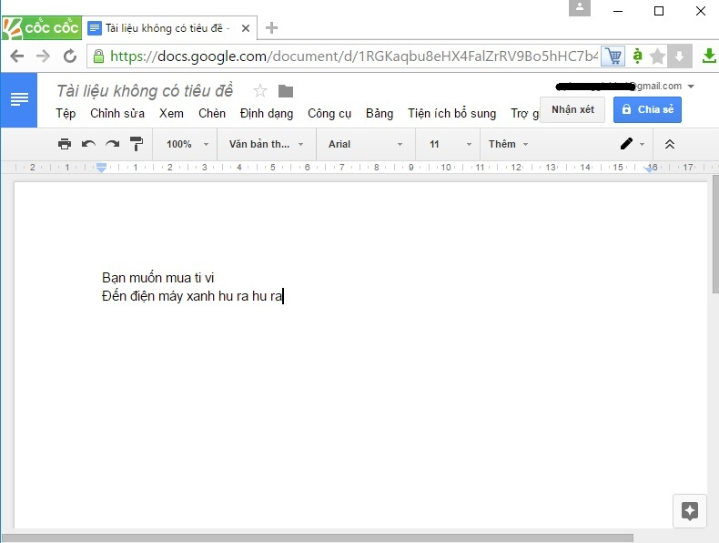The image size is (719, 543).
Task: Bookmark this page with the star
Action: click(657, 56)
